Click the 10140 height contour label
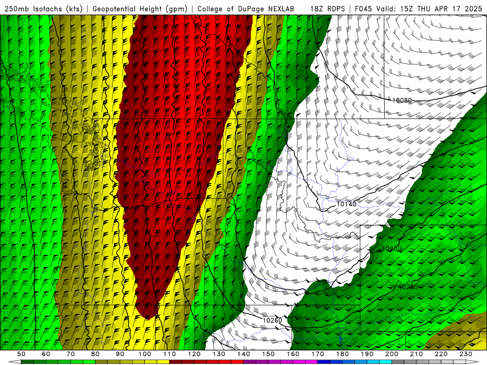 (x=346, y=204)
